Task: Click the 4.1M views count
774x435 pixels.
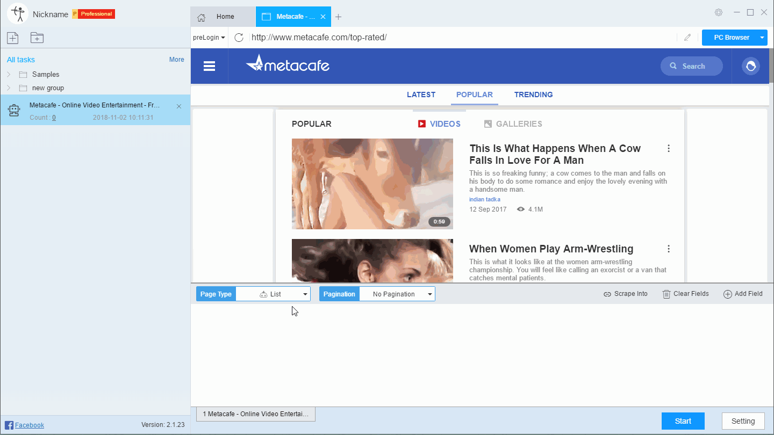Action: pos(535,209)
